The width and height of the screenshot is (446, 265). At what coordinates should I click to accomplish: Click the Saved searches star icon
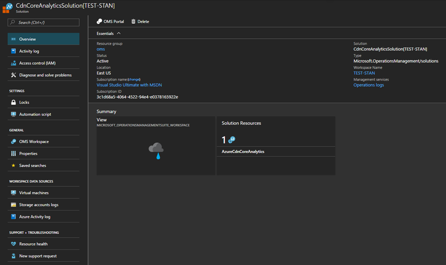(14, 166)
